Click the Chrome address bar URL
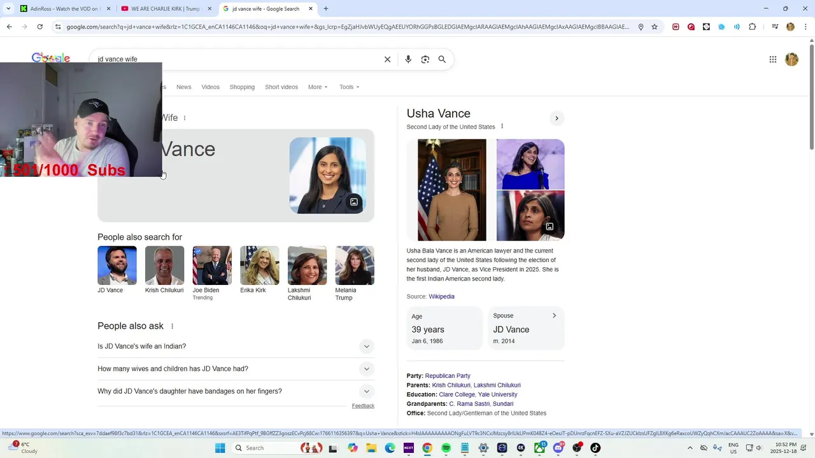This screenshot has height=458, width=815. tap(347, 27)
